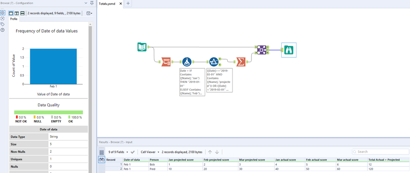Select the Input Data tool on the canvas
The width and height of the screenshot is (410, 173).
142,46
